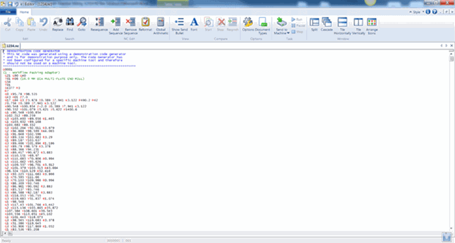Click the MULTI-FLUTE END MILL tool line
The height and width of the screenshot is (243, 455).
click(x=44, y=78)
